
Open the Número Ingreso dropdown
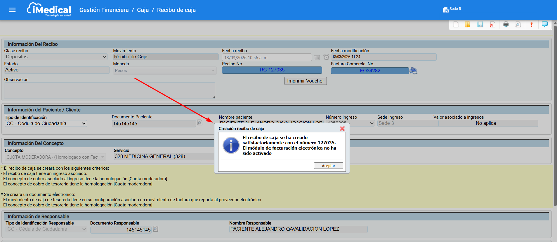[x=371, y=123]
